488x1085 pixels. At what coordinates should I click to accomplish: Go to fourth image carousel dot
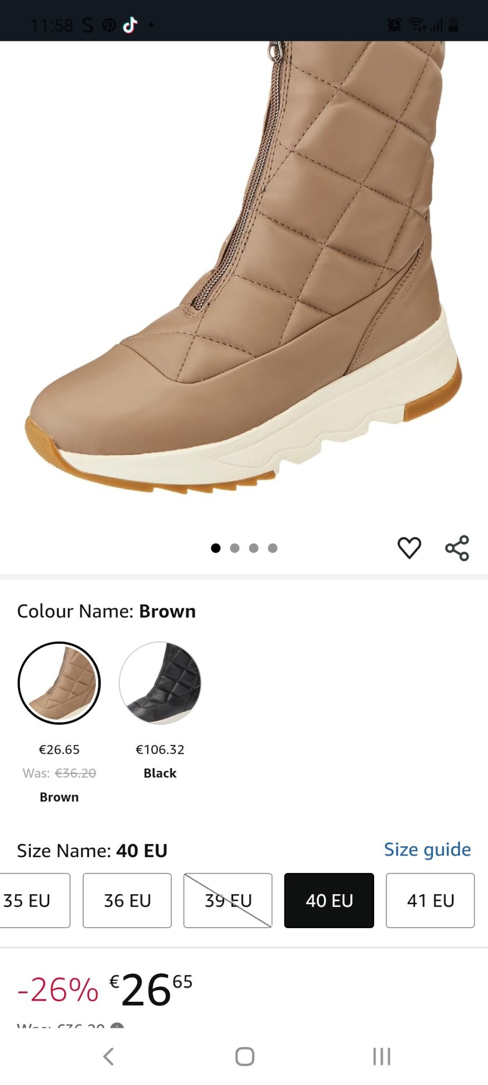273,548
